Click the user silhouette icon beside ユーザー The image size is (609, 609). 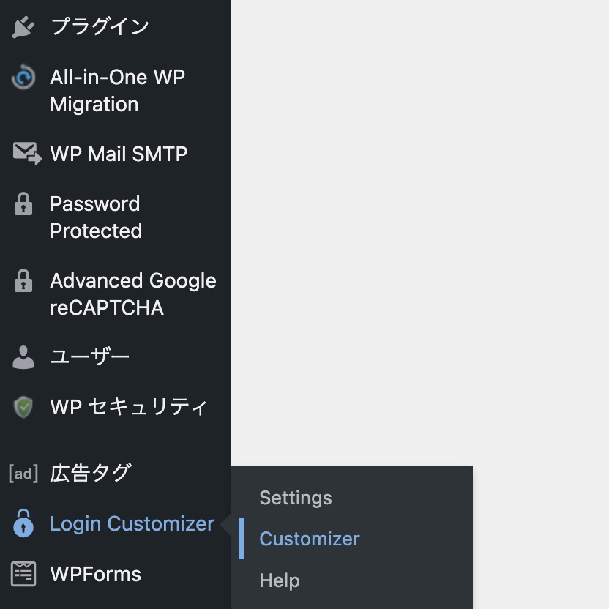(23, 357)
